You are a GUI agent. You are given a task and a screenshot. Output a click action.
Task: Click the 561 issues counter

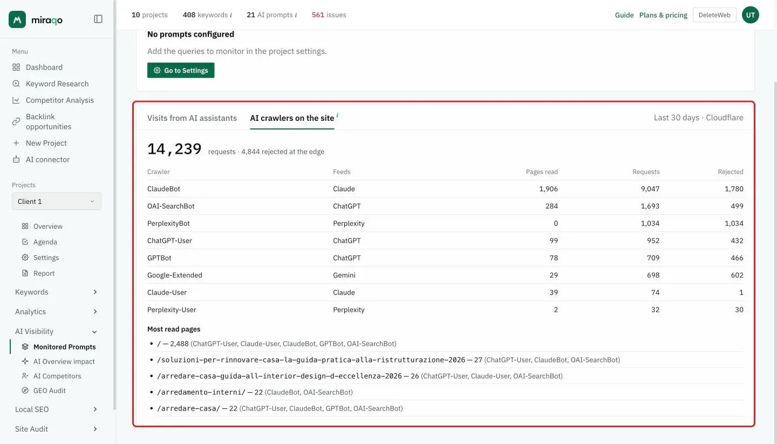(329, 15)
